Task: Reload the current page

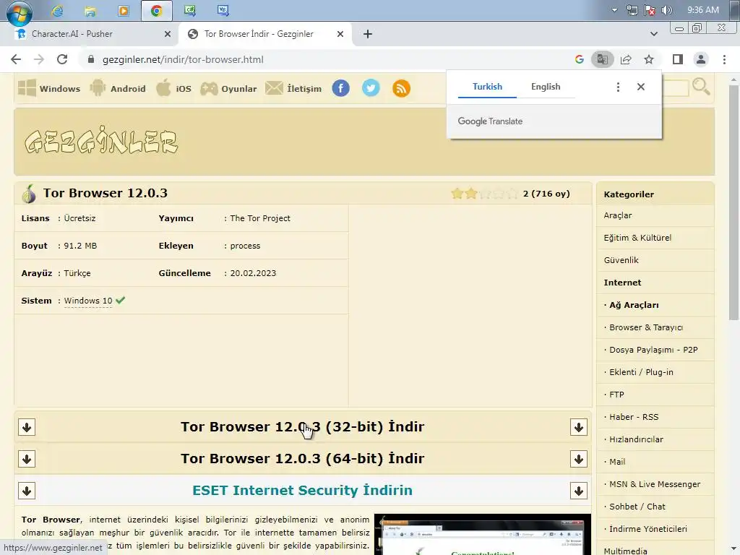Action: [x=62, y=59]
